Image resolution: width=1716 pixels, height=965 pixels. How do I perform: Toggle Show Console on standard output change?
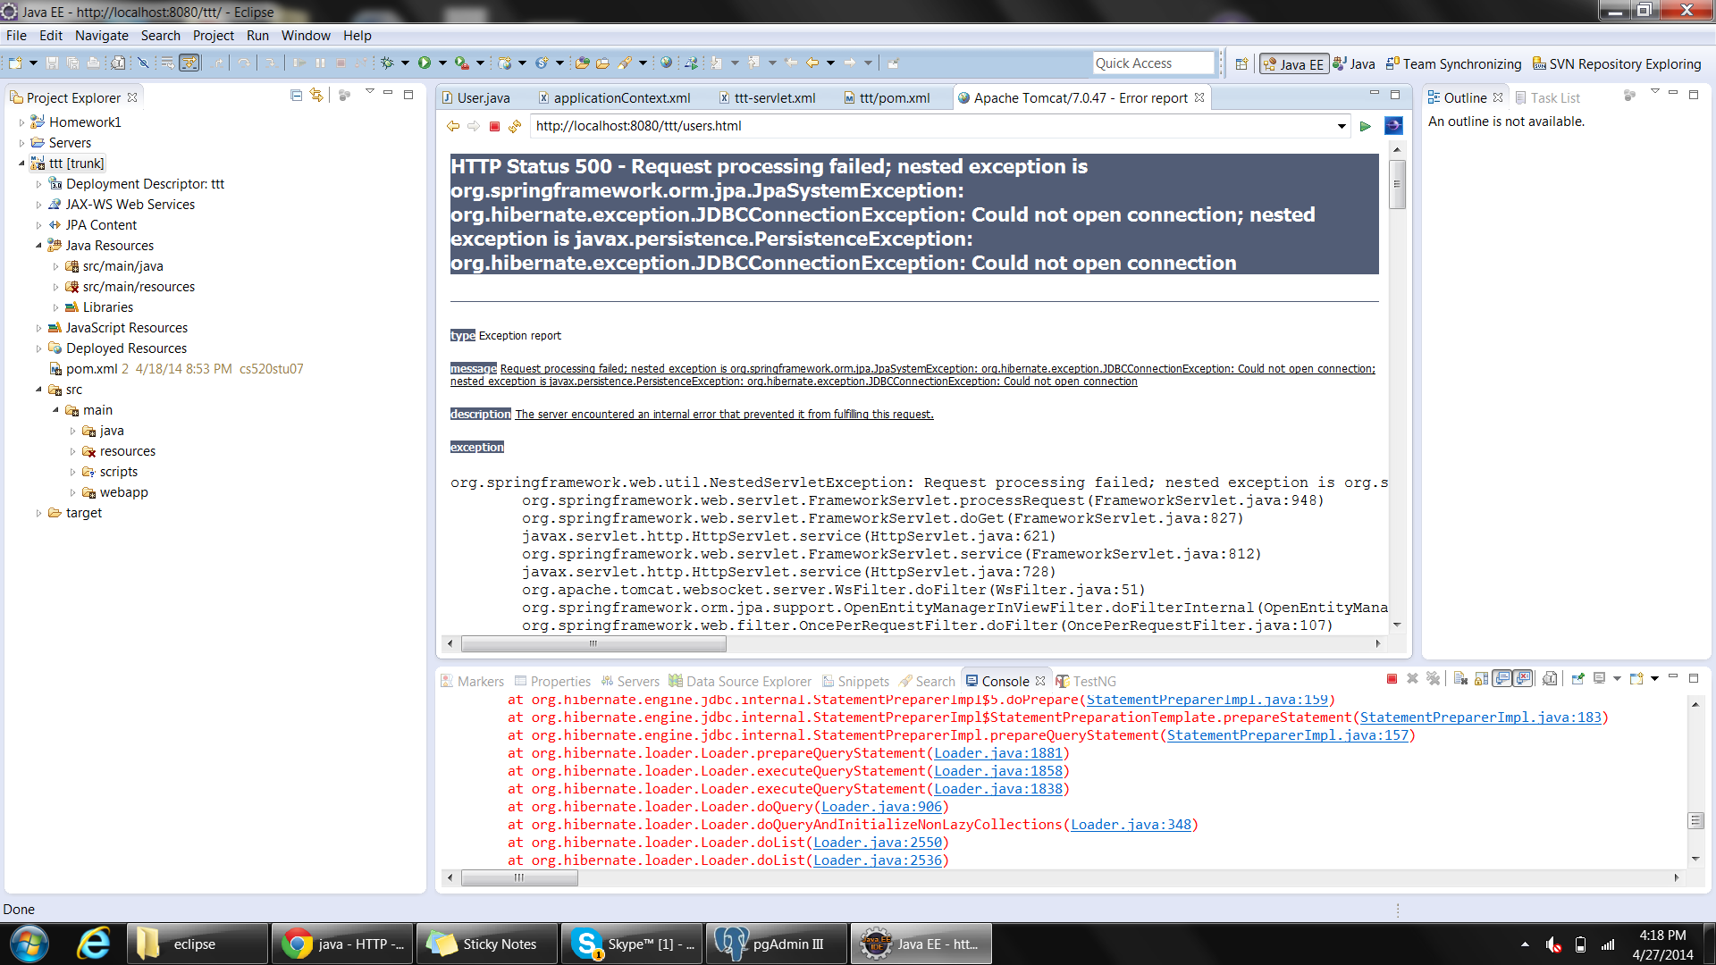pos(1501,679)
